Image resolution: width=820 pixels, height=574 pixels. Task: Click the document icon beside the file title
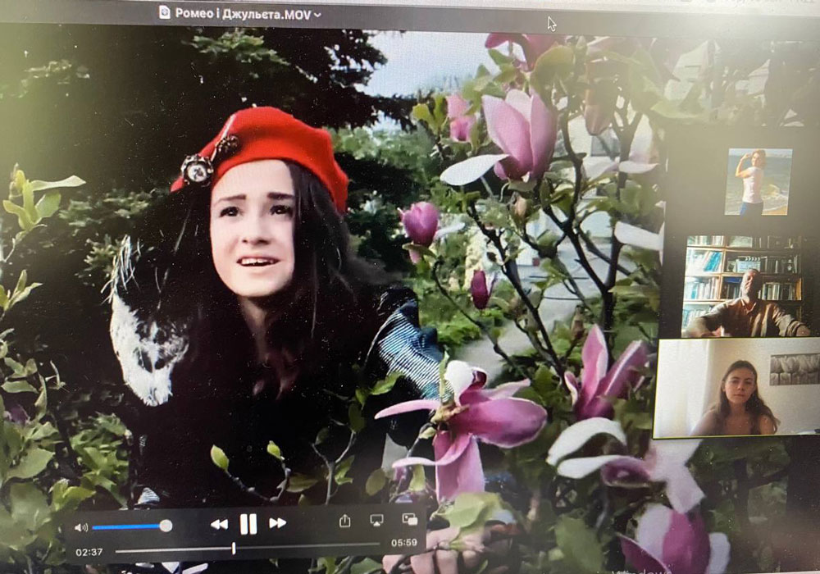[164, 12]
